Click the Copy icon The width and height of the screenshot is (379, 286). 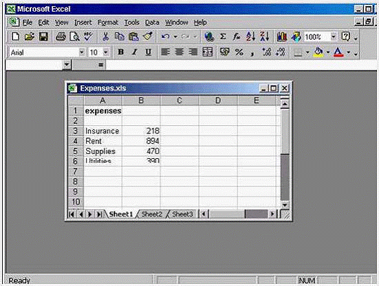[x=120, y=36]
